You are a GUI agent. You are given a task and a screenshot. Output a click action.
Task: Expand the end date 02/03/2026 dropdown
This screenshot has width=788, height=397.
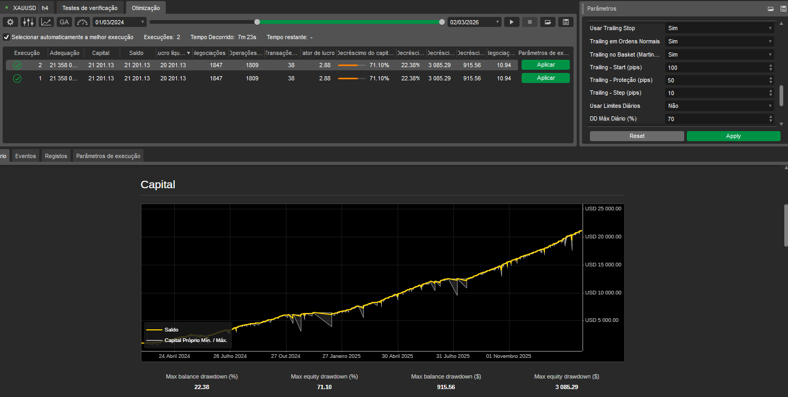tap(474, 22)
